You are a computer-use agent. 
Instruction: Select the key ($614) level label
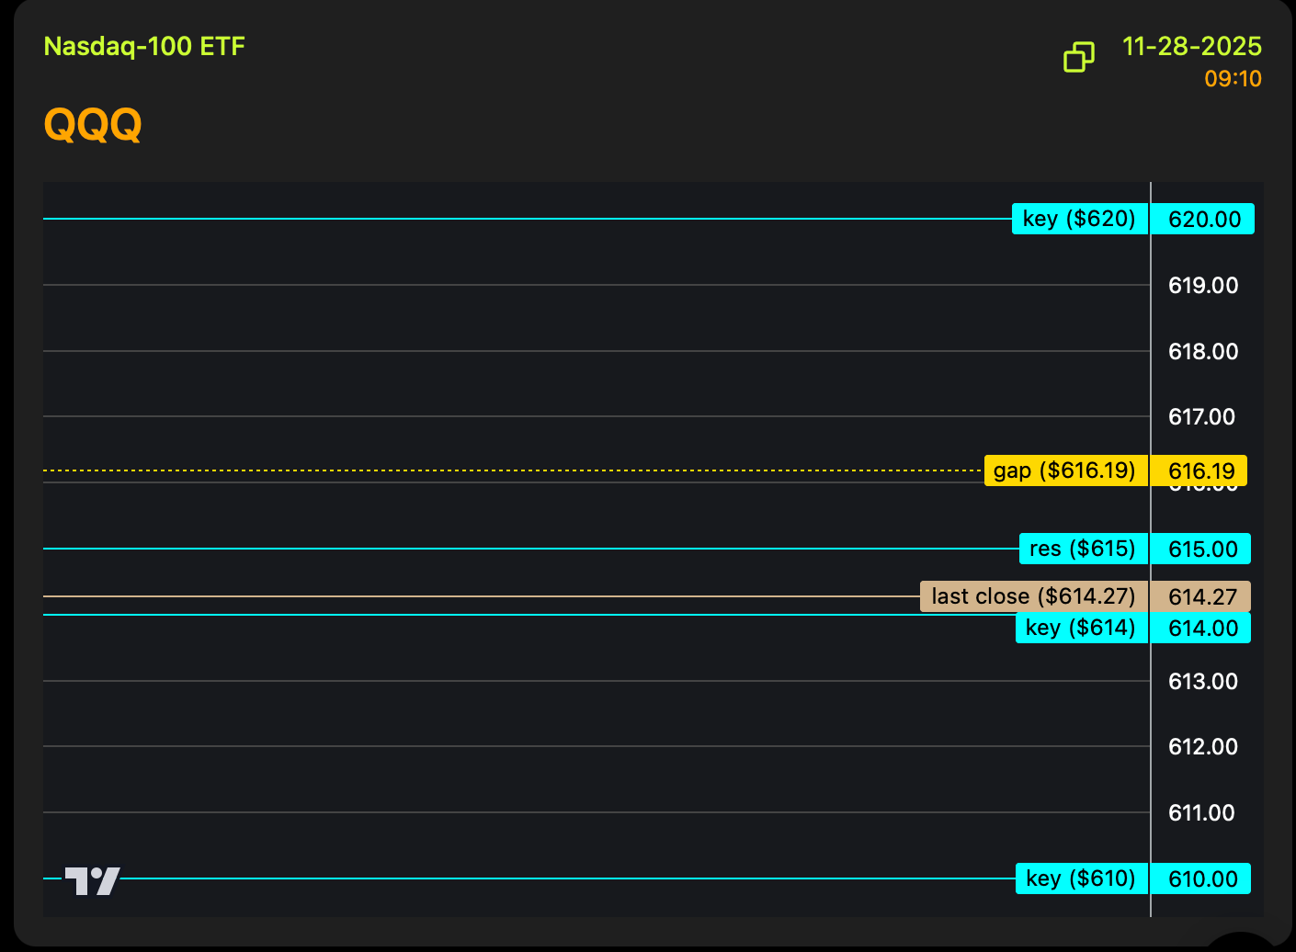(x=1081, y=628)
